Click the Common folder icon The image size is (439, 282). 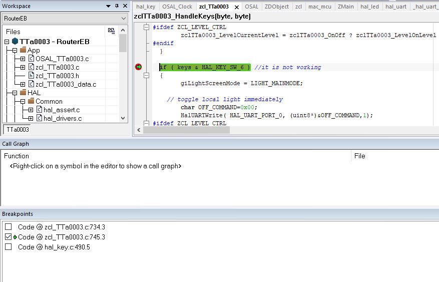(x=31, y=101)
